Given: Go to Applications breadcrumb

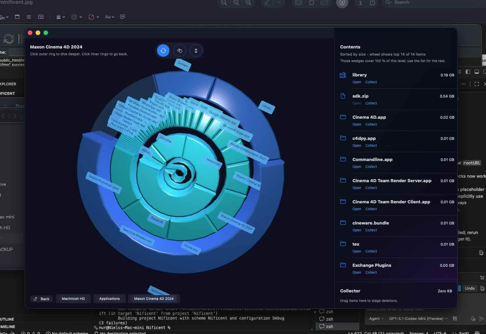Looking at the screenshot, I should tap(109, 299).
